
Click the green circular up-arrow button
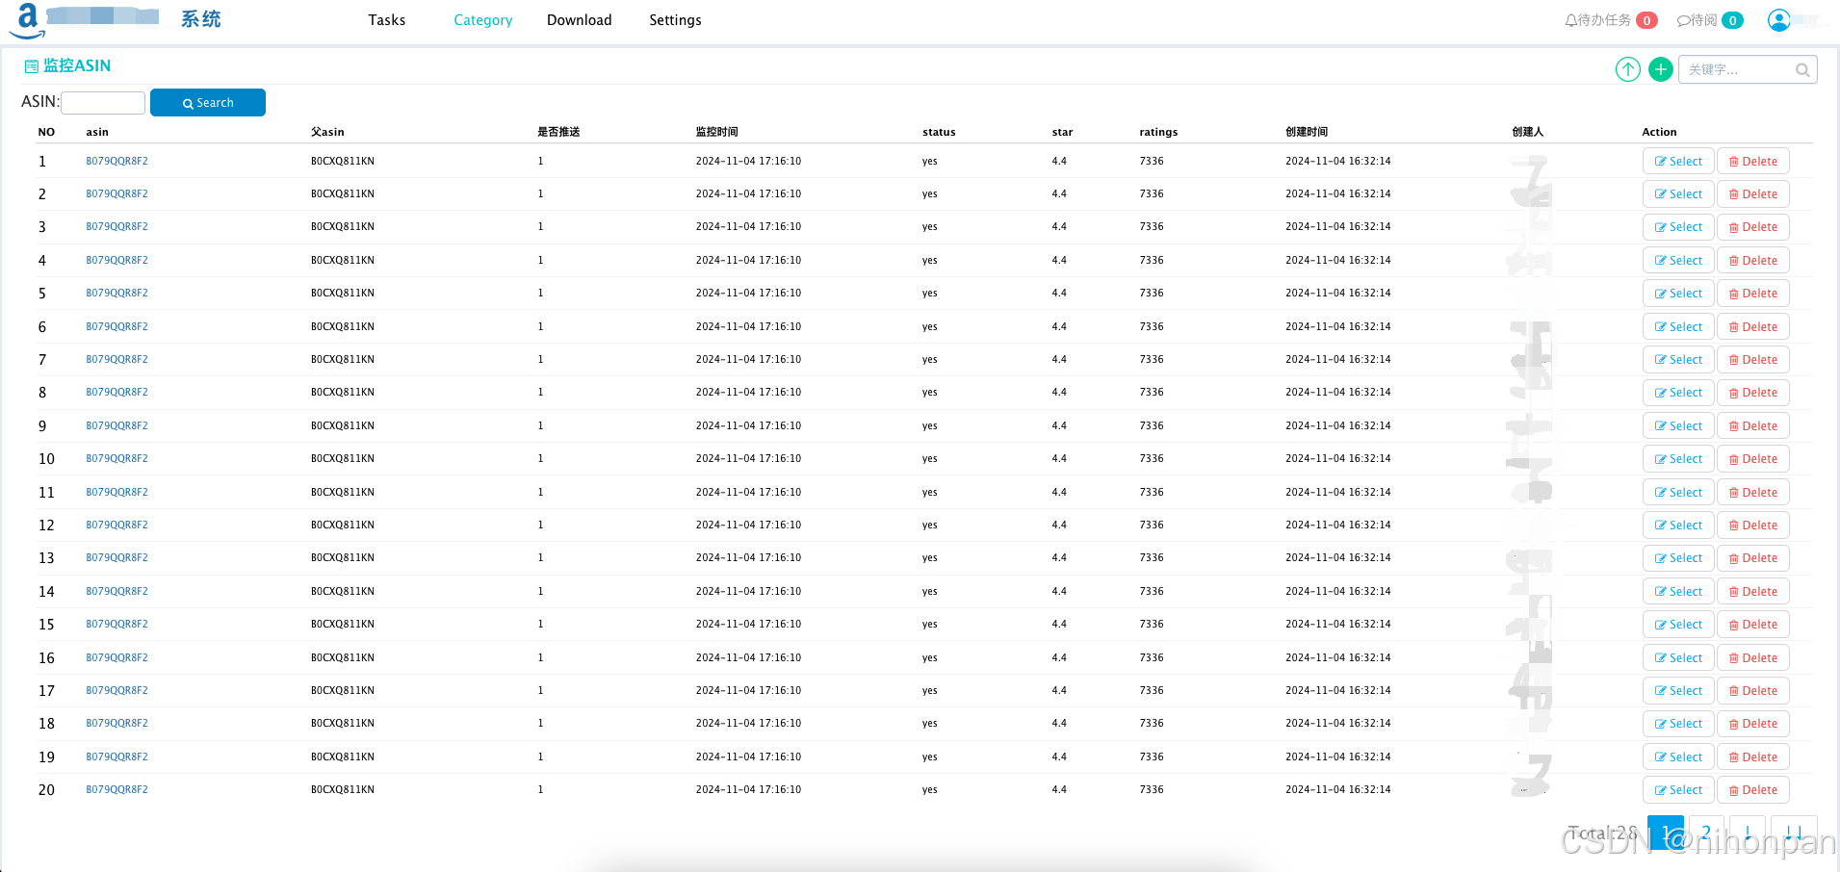point(1627,68)
